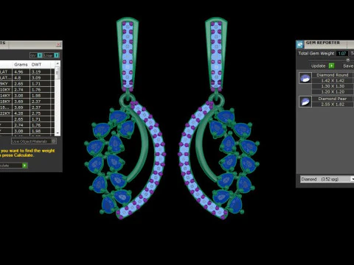Click the Diamond Pear label

(x=333, y=99)
